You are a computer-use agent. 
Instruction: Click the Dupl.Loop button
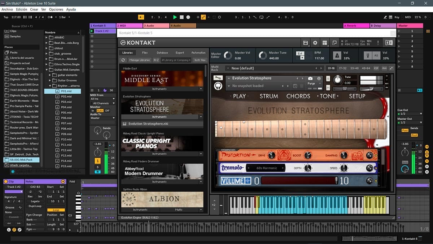(35, 206)
